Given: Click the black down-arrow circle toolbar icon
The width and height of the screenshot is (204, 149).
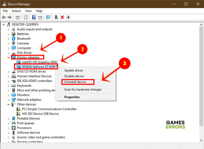Looking at the screenshot, I should point(68,17).
